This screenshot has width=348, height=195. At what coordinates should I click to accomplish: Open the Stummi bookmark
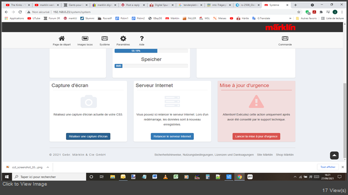[87, 18]
